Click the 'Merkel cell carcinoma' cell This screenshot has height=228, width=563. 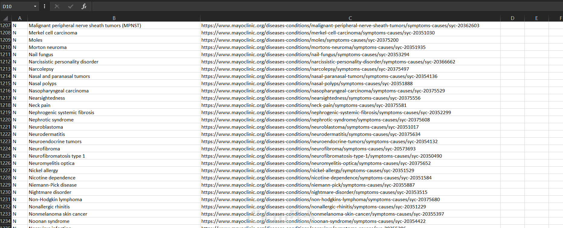pos(114,33)
